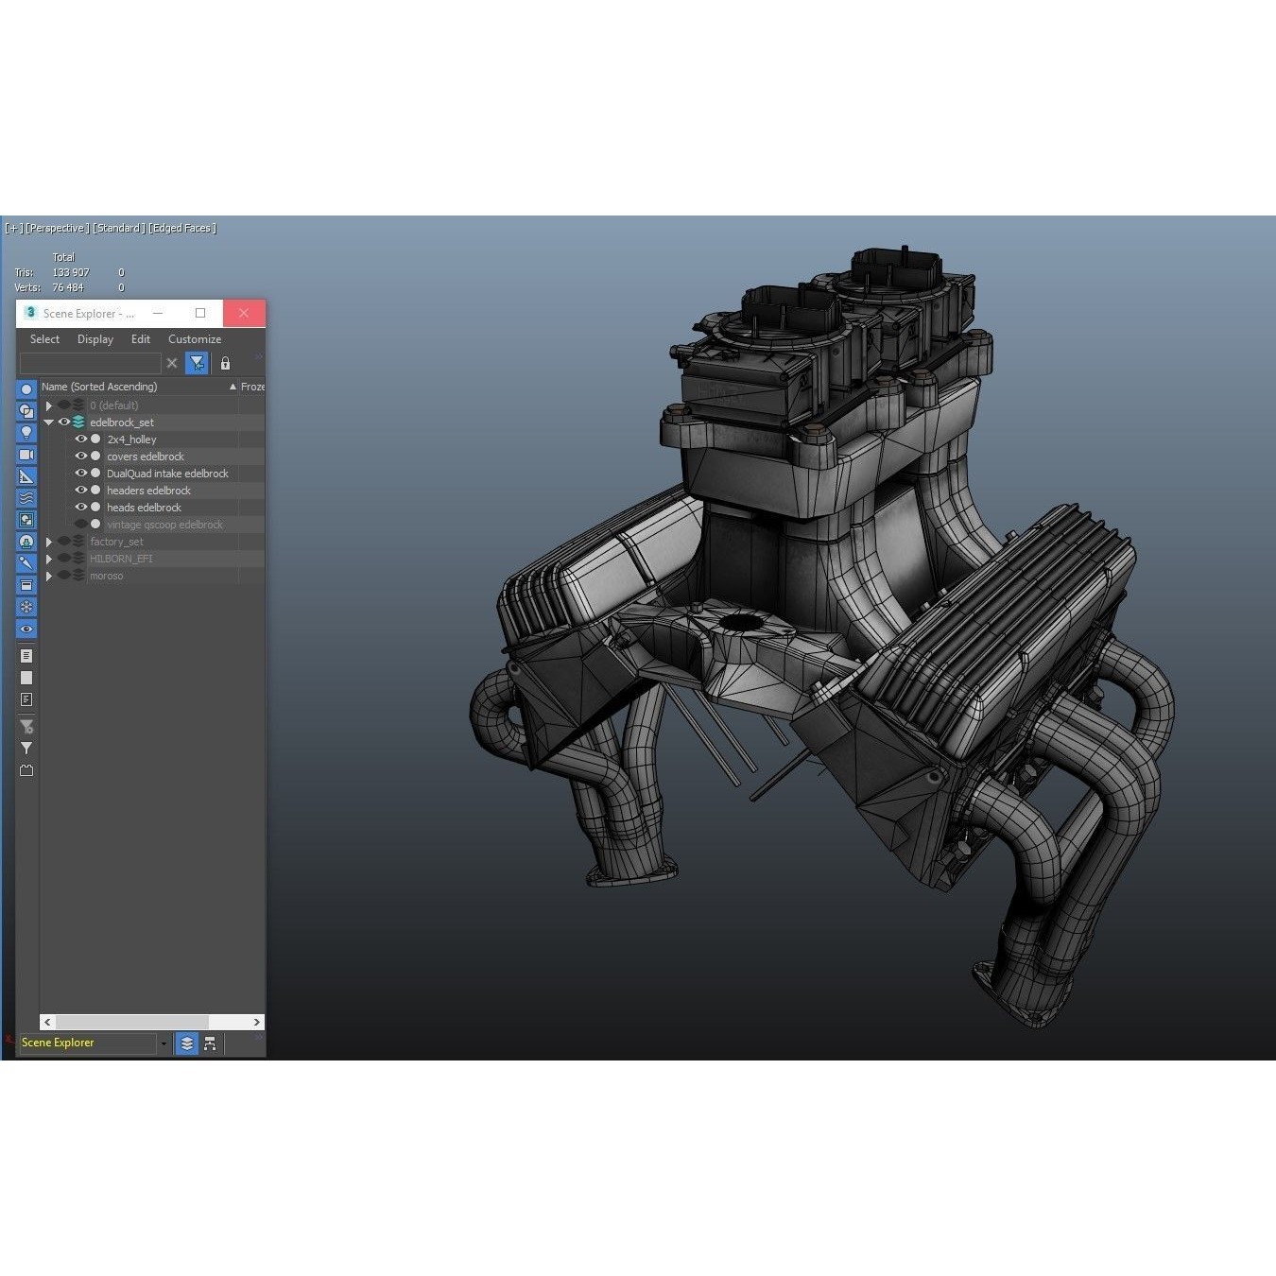The height and width of the screenshot is (1276, 1276).
Task: Open the advanced filter funnel icon
Action: click(26, 726)
